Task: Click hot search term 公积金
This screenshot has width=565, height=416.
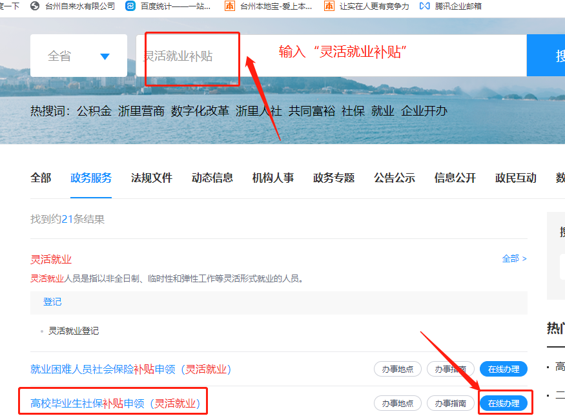Action: pos(94,111)
